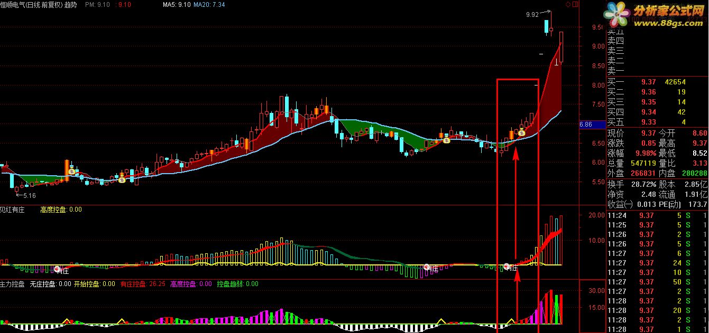
Task: Click the 今开 8.60 open price value
Action: (700, 133)
